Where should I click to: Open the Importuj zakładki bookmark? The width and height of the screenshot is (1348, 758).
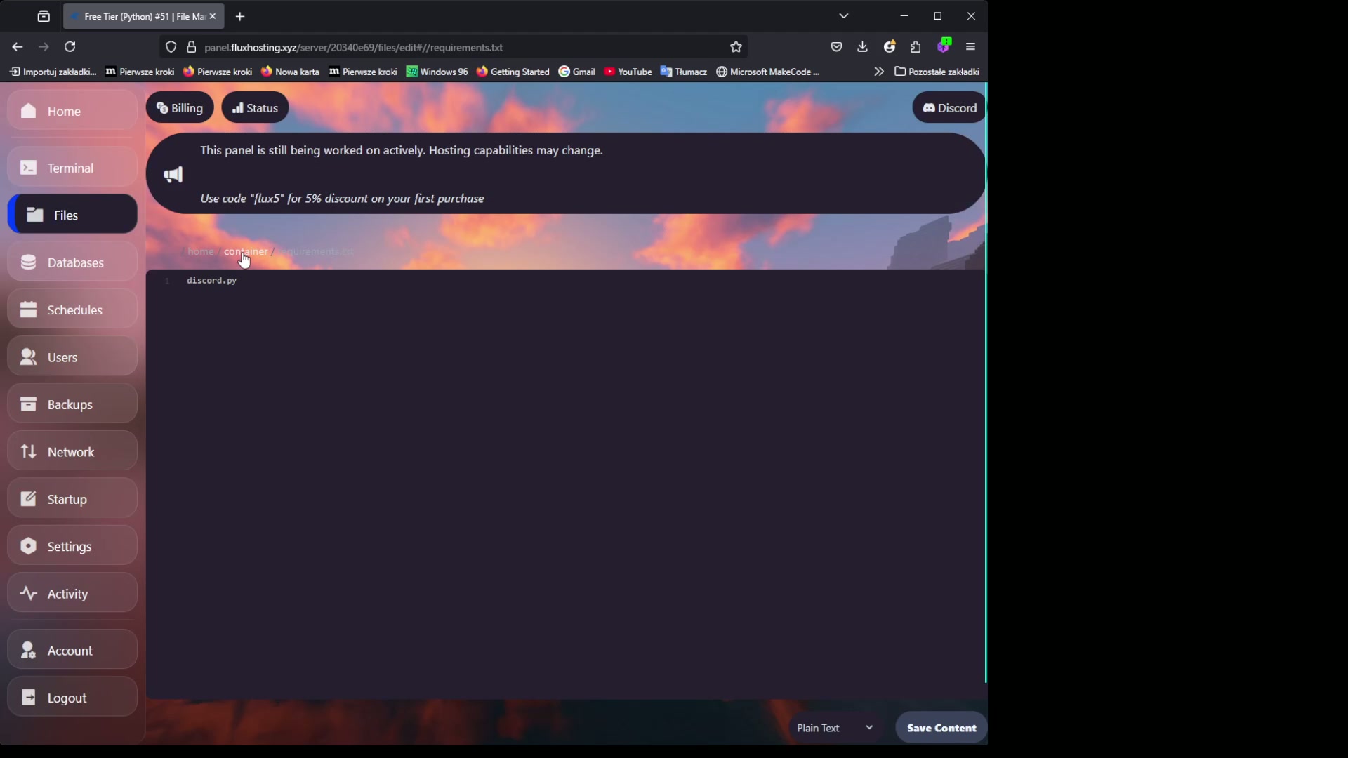coord(53,72)
